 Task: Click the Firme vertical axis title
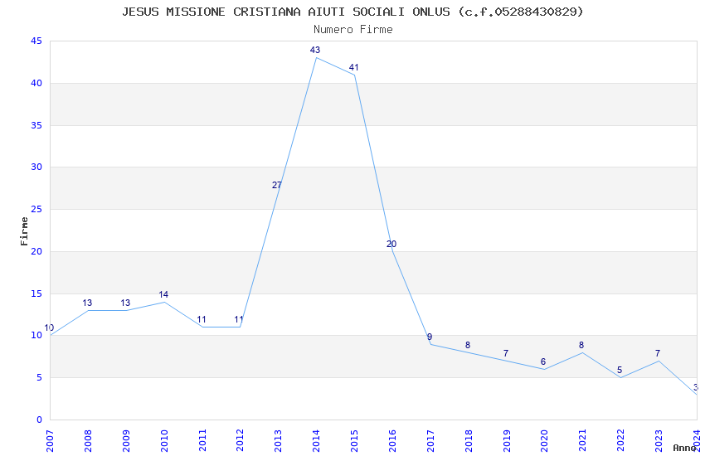[24, 230]
